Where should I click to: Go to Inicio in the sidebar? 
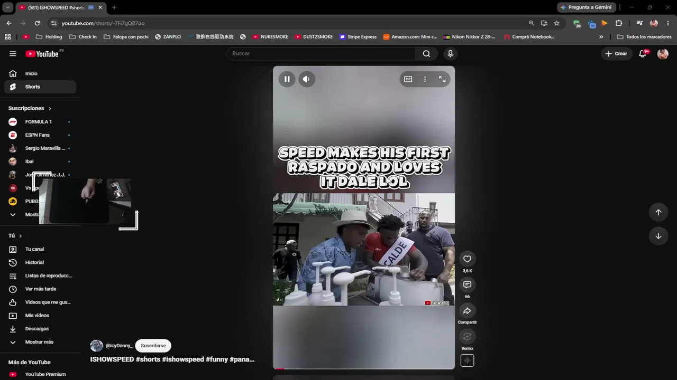click(x=40, y=73)
